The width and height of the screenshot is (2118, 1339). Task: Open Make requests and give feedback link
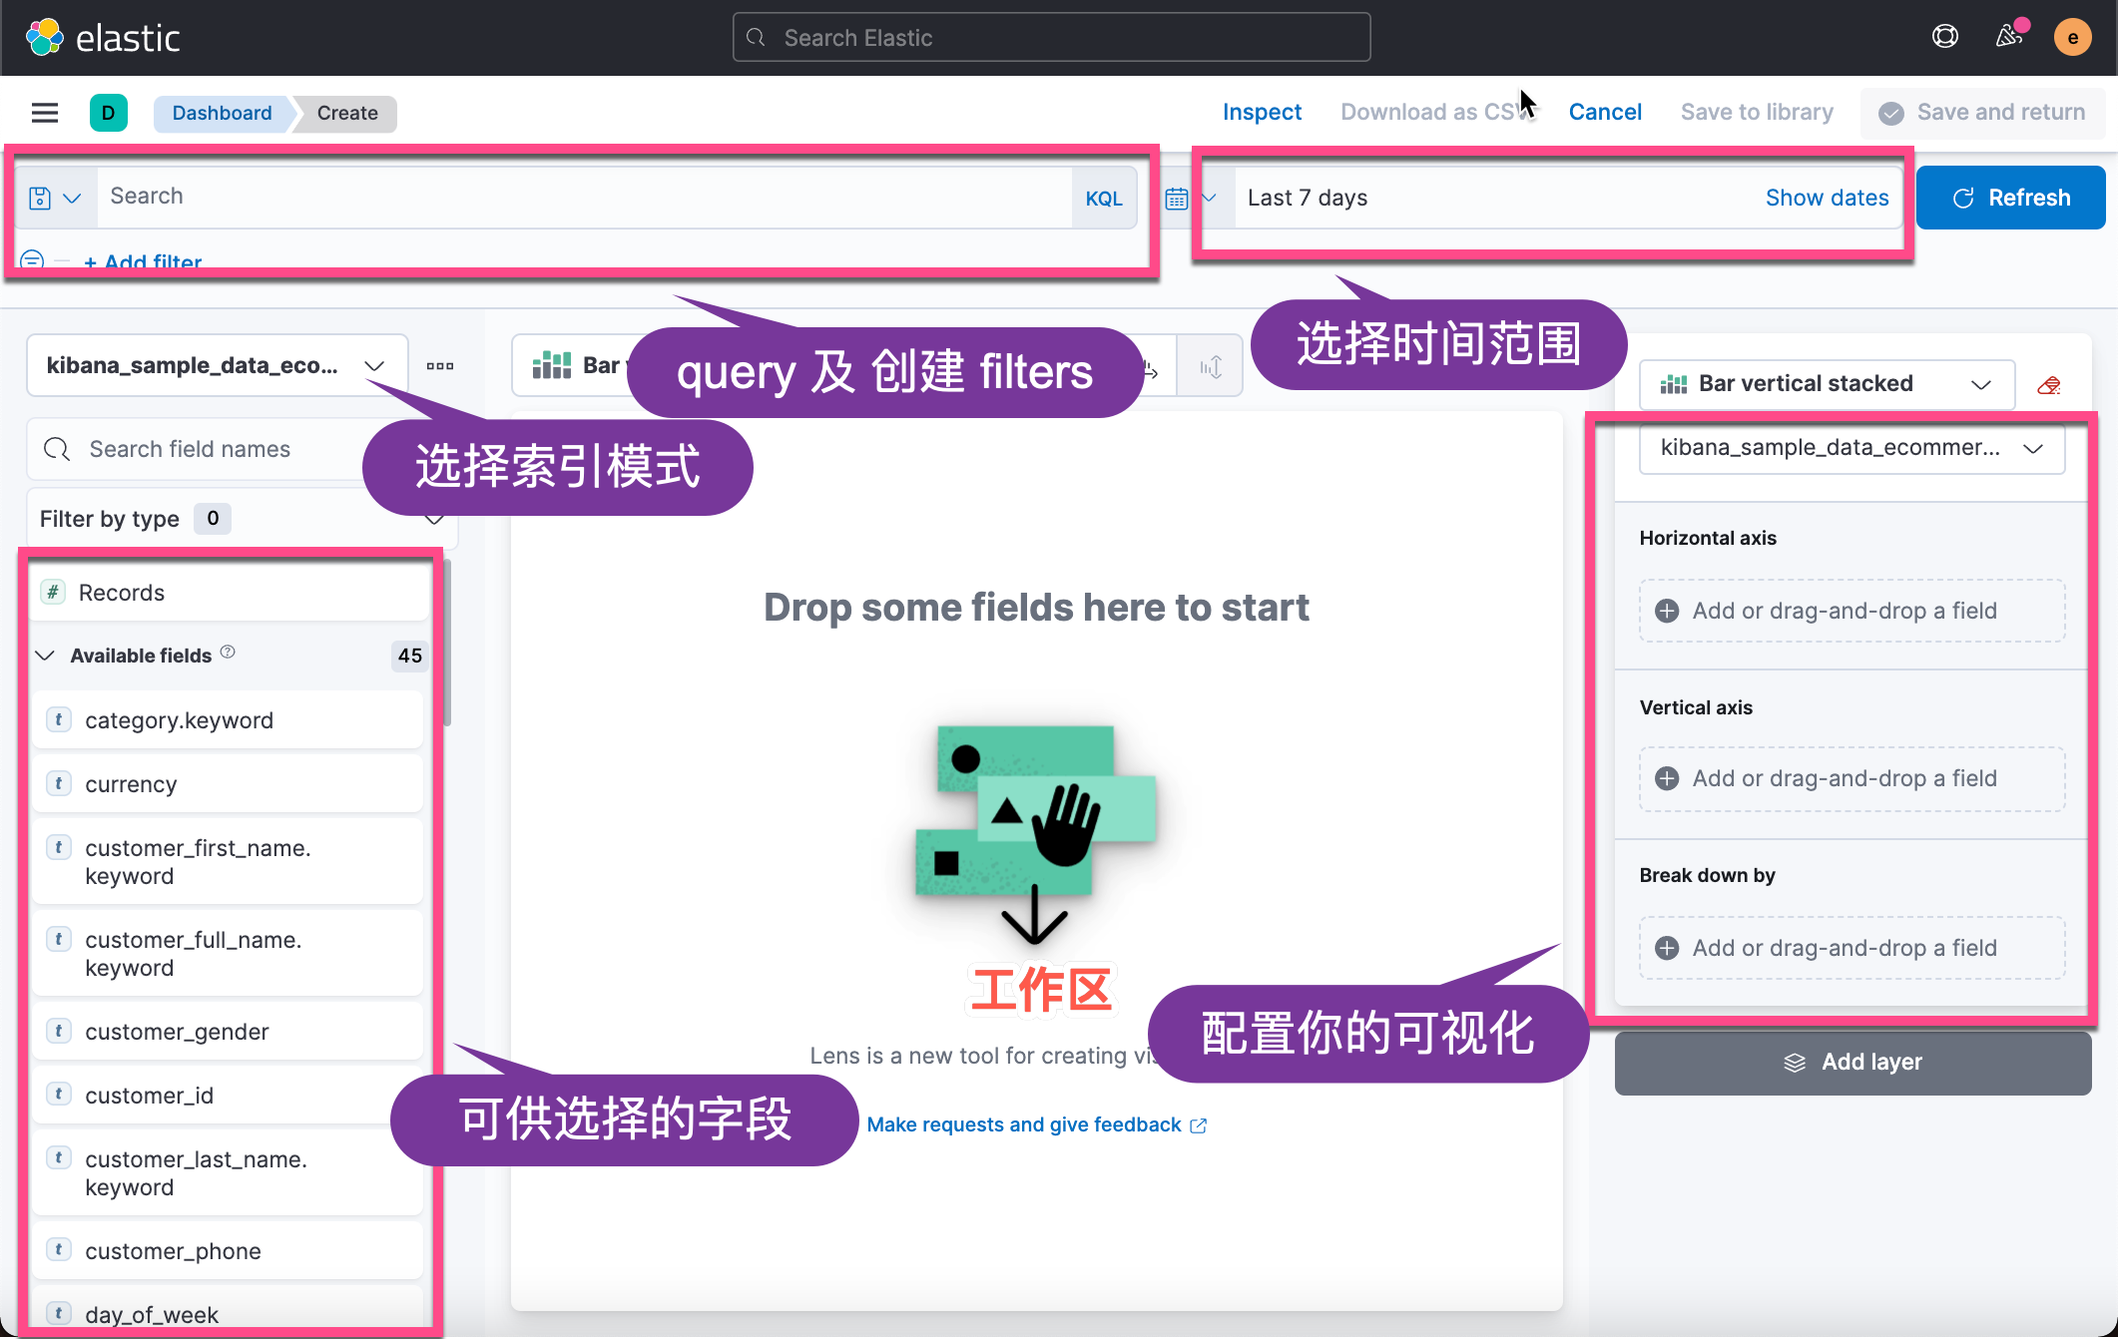(x=1035, y=1124)
